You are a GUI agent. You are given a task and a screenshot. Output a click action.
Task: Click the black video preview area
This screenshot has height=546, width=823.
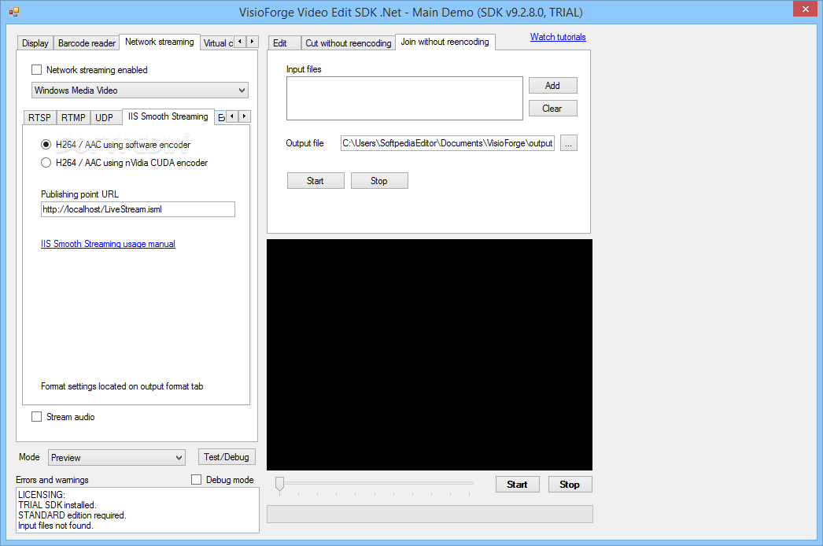(430, 355)
